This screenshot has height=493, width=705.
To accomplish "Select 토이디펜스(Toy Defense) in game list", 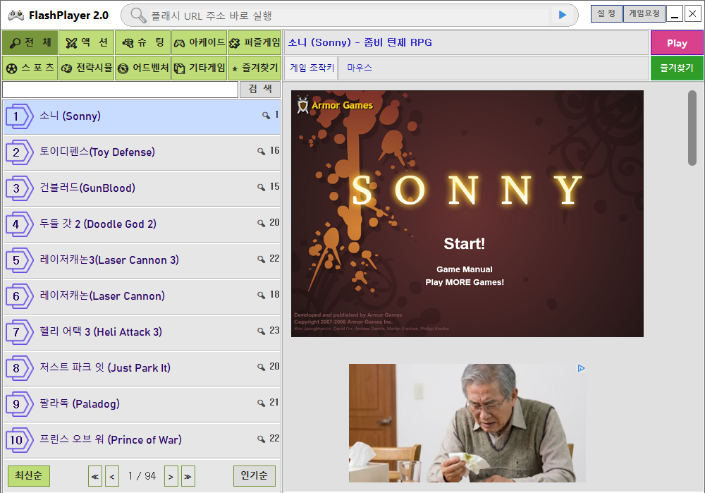I will tap(142, 153).
